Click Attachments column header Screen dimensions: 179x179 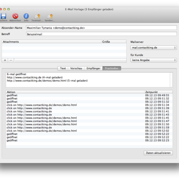click(51, 42)
